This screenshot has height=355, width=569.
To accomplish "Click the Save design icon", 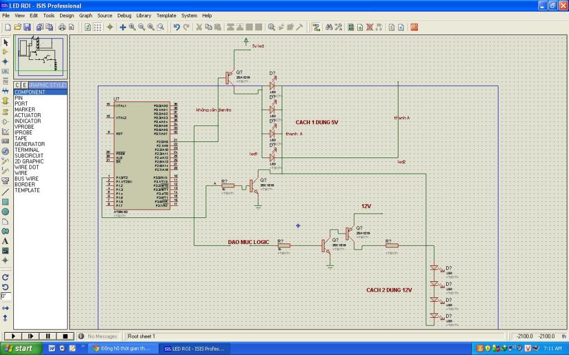I will 27,27.
